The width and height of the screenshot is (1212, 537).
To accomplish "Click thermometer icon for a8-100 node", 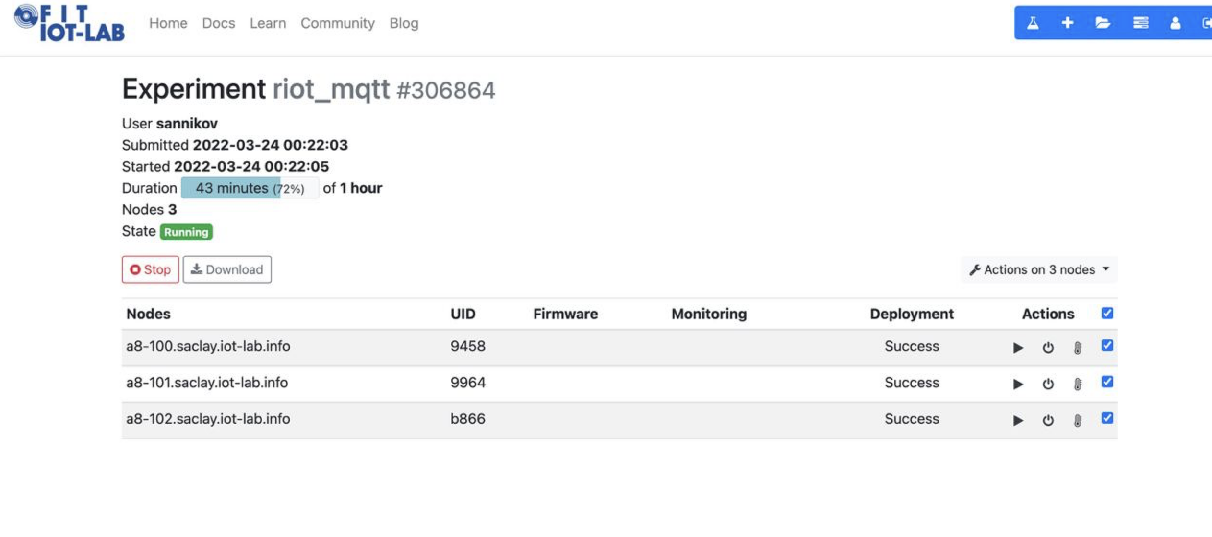I will [x=1077, y=348].
